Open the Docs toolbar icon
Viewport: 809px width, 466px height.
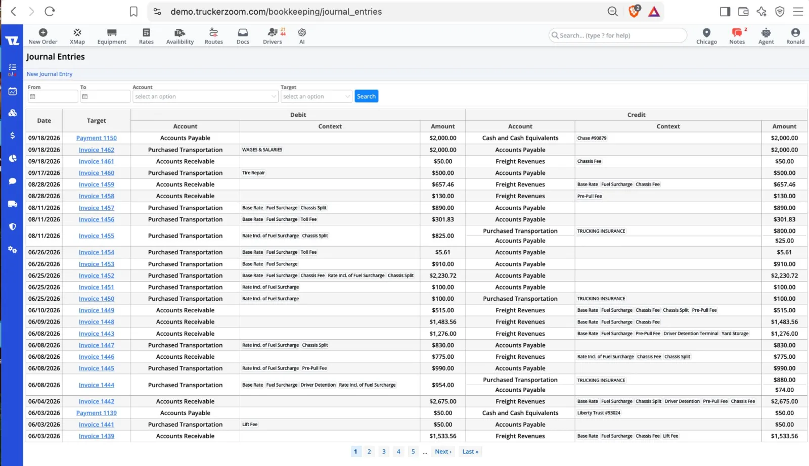click(x=243, y=36)
